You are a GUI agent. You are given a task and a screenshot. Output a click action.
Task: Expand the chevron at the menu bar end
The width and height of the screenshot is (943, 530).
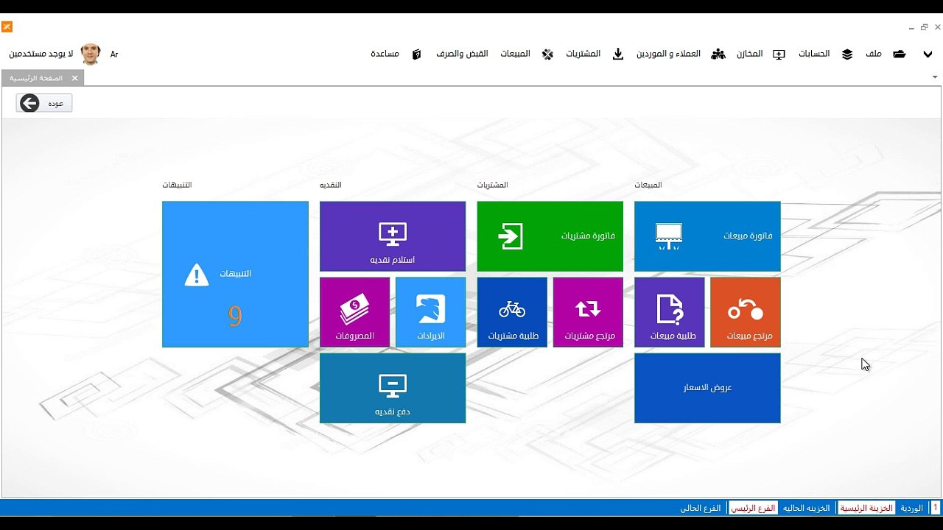pos(928,54)
